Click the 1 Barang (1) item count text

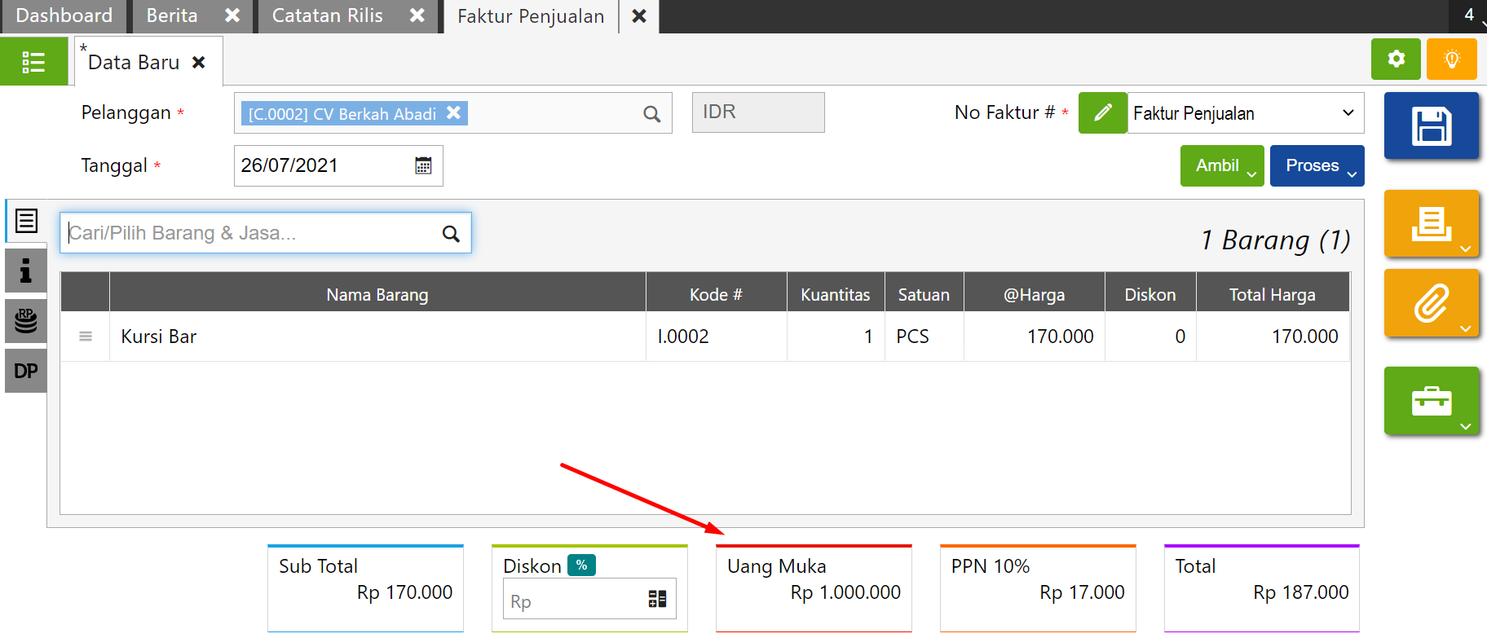click(x=1275, y=240)
